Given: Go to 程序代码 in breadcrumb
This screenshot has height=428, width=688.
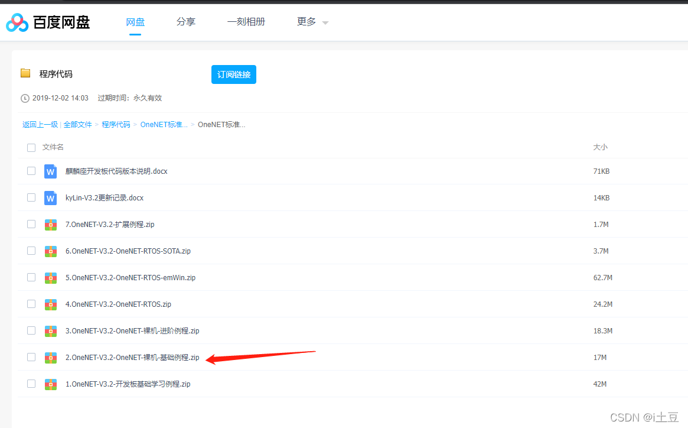Looking at the screenshot, I should tap(116, 125).
